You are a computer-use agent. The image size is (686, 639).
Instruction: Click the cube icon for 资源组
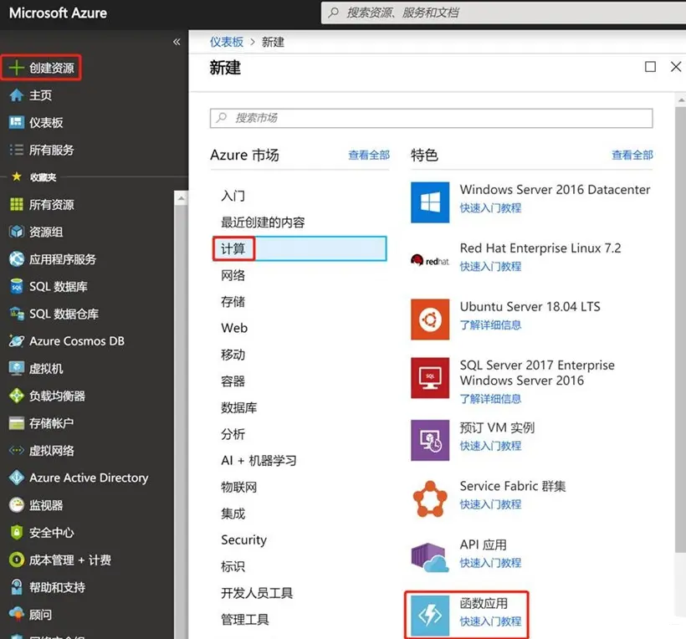pos(16,232)
